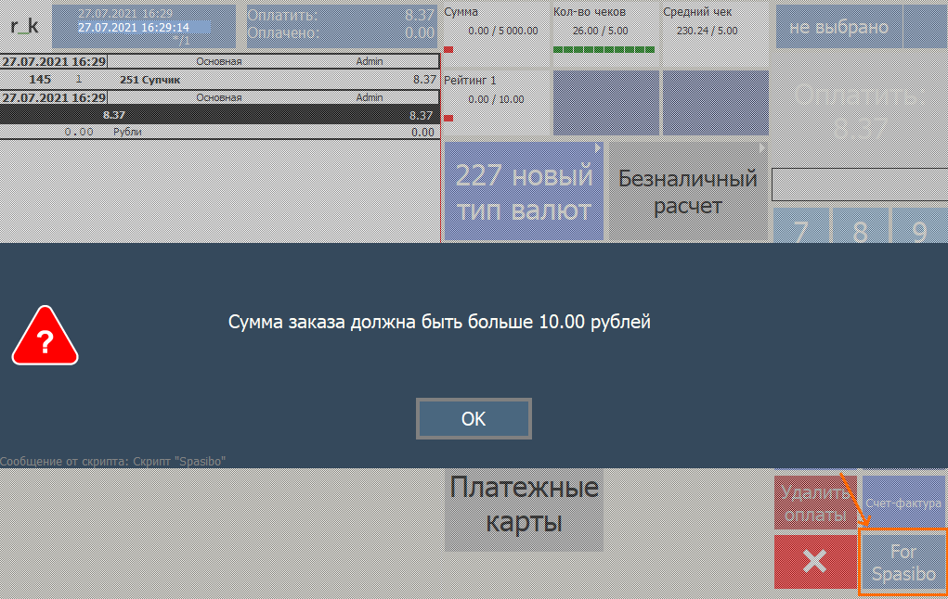Select Безналичный расчет payment option
Image resolution: width=948 pixels, height=599 pixels.
click(688, 192)
